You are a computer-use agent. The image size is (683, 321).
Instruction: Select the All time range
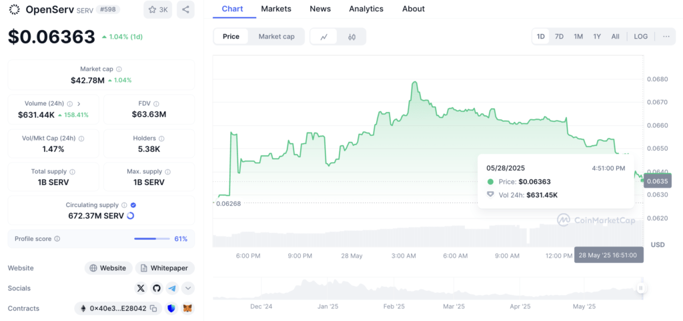(615, 37)
